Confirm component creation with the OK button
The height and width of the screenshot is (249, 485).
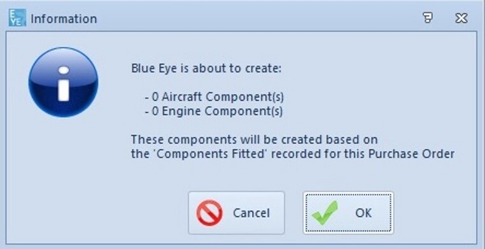click(x=348, y=213)
